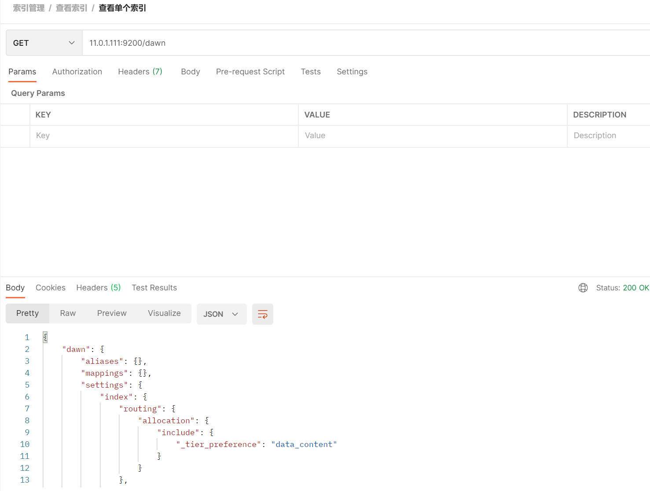Image resolution: width=650 pixels, height=491 pixels.
Task: Click the VALUE column header
Action: 317,115
